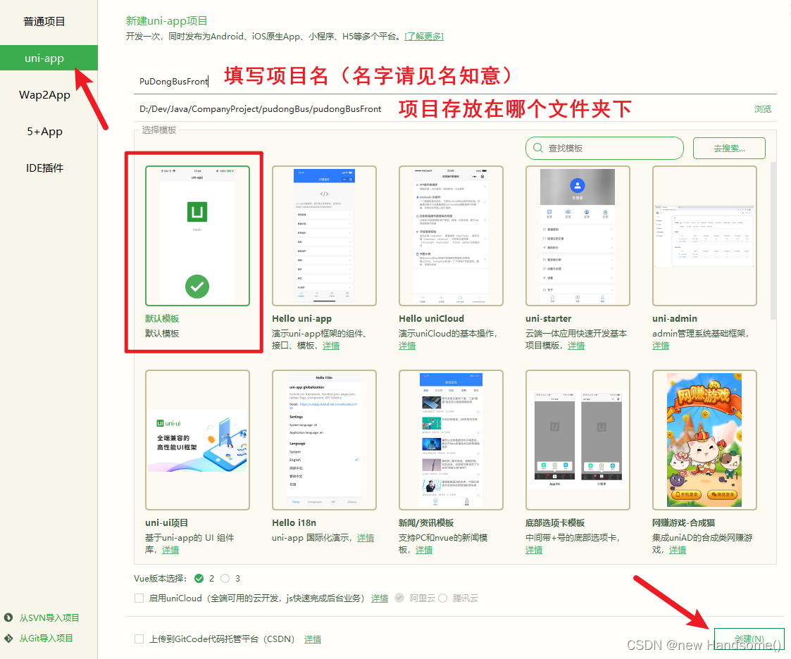
Task: Enable the 启用uniCloud checkbox
Action: coord(139,598)
